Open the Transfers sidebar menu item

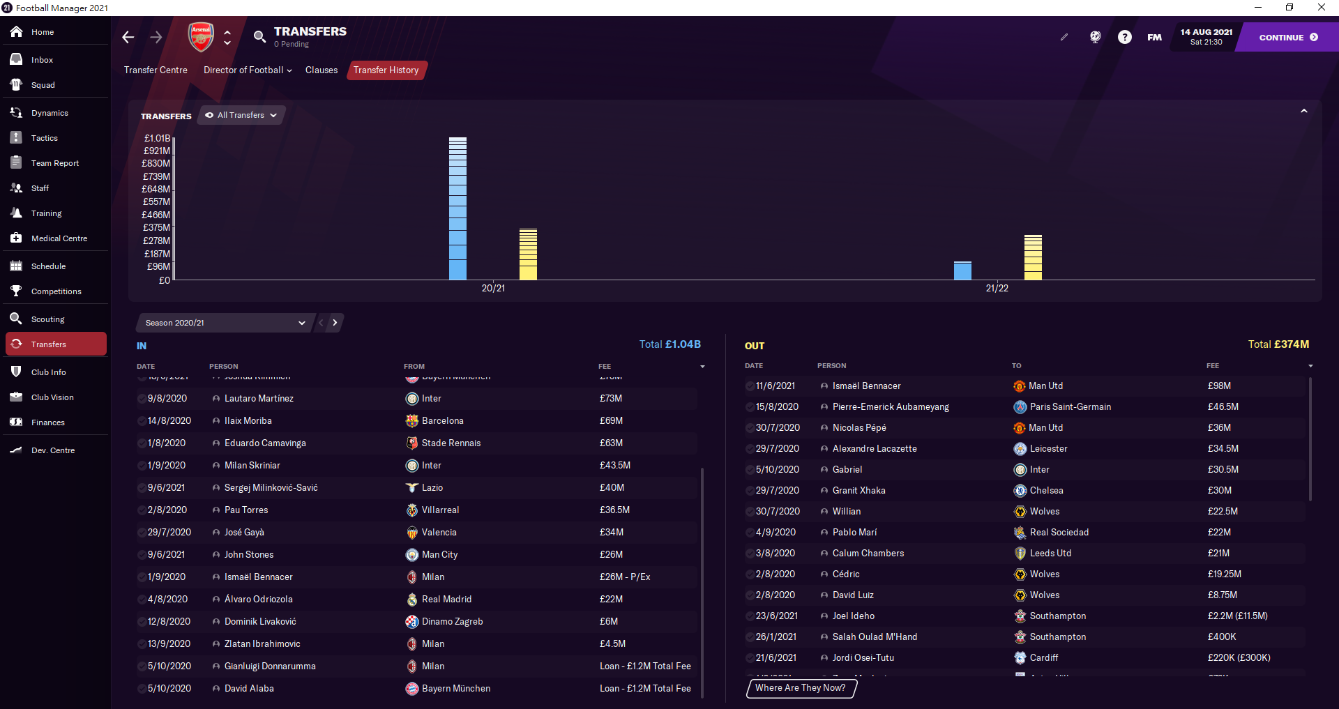point(56,344)
